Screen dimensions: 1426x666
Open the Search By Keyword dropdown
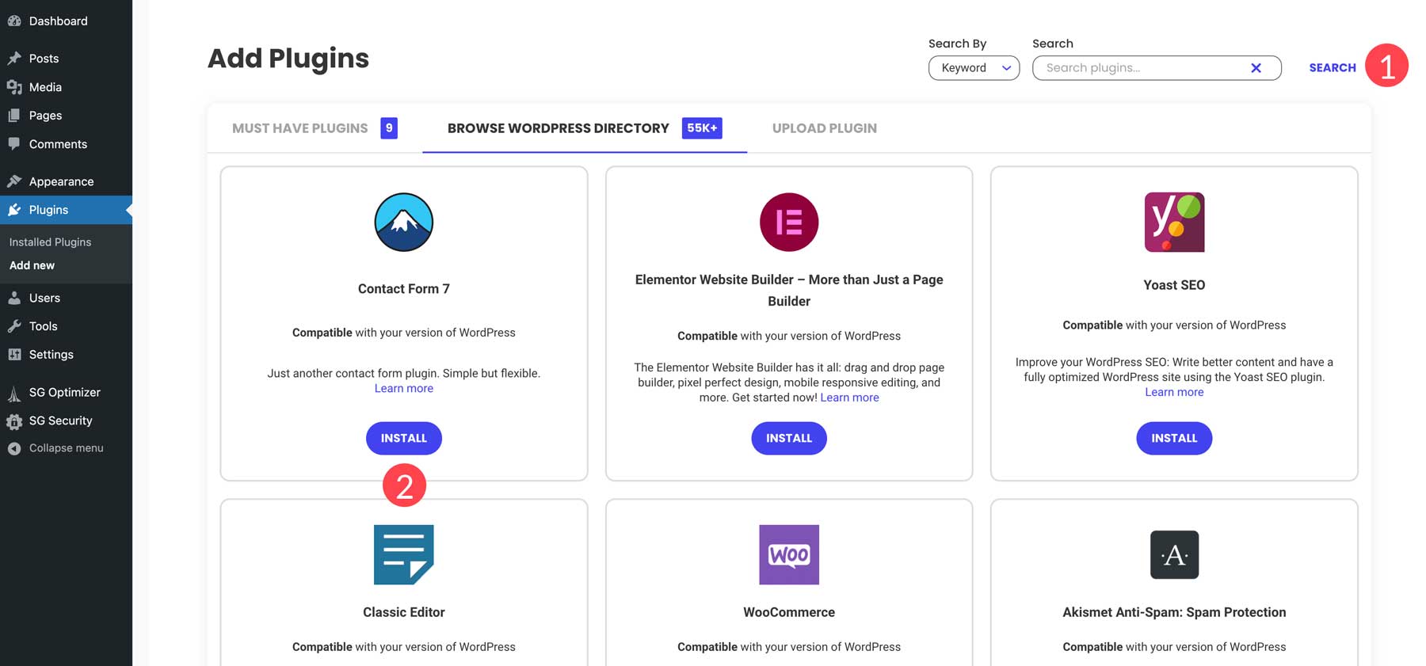coord(973,68)
